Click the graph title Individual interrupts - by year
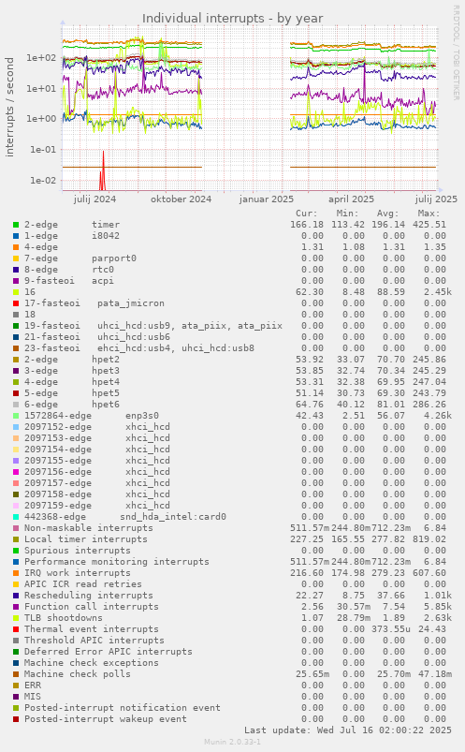The height and width of the screenshot is (752, 465). point(232,18)
